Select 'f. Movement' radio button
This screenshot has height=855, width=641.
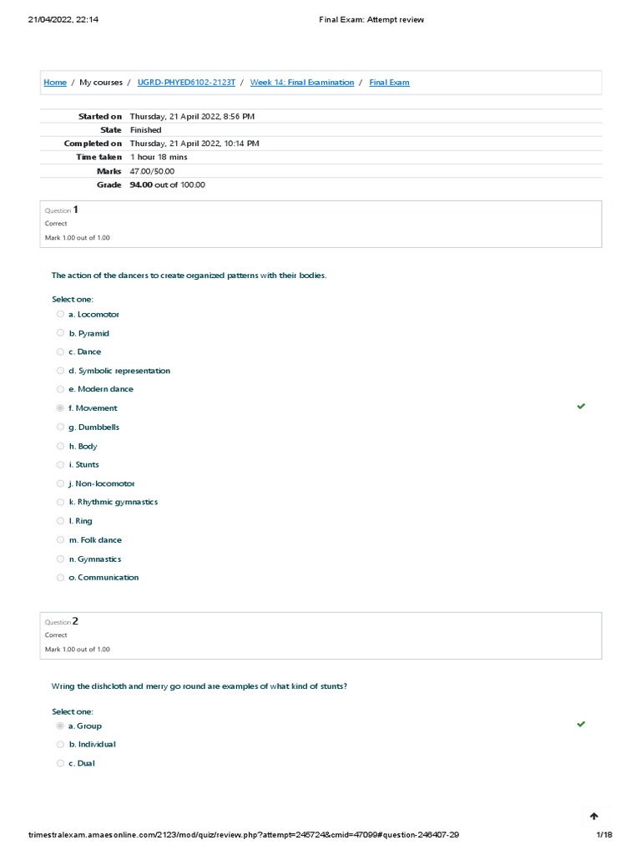pyautogui.click(x=60, y=408)
